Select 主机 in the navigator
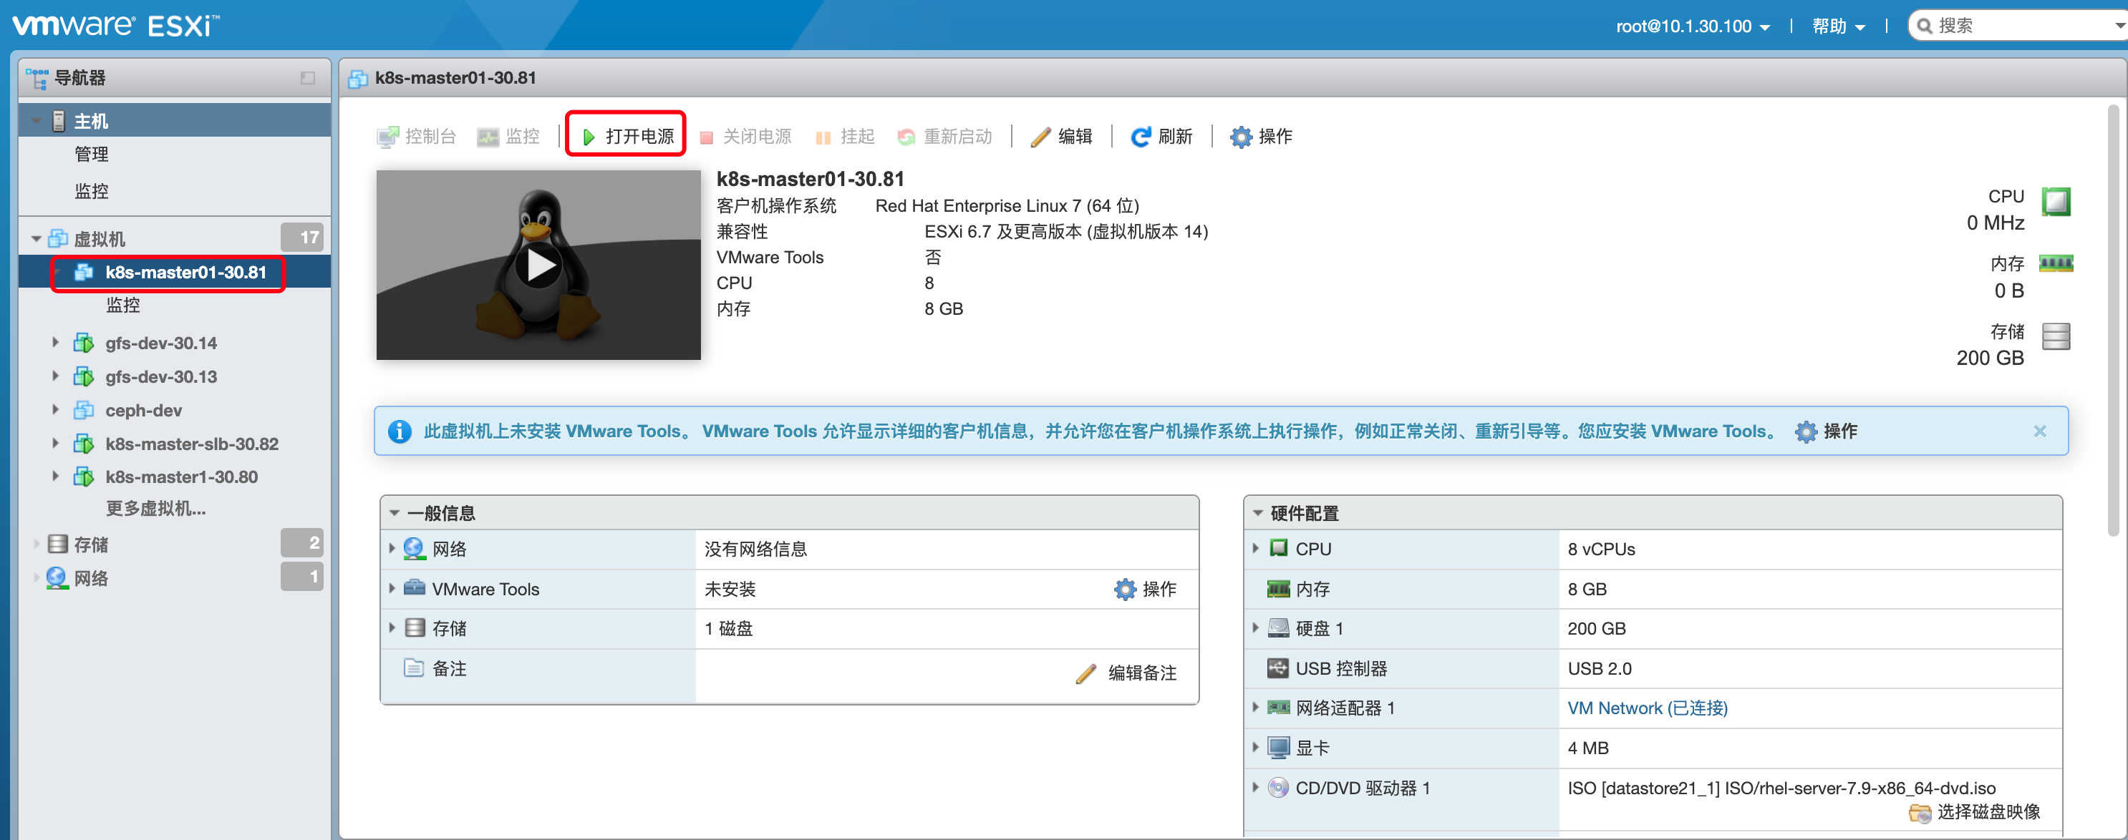The height and width of the screenshot is (840, 2128). coord(174,120)
